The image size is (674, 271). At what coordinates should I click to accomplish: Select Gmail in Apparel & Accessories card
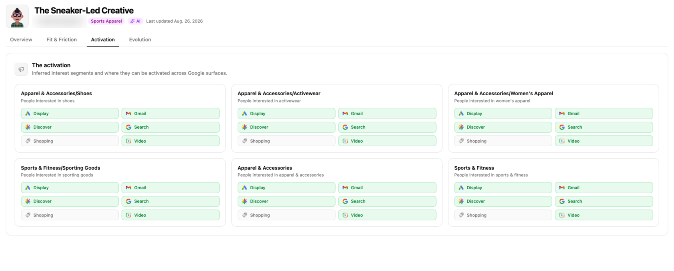[387, 188]
